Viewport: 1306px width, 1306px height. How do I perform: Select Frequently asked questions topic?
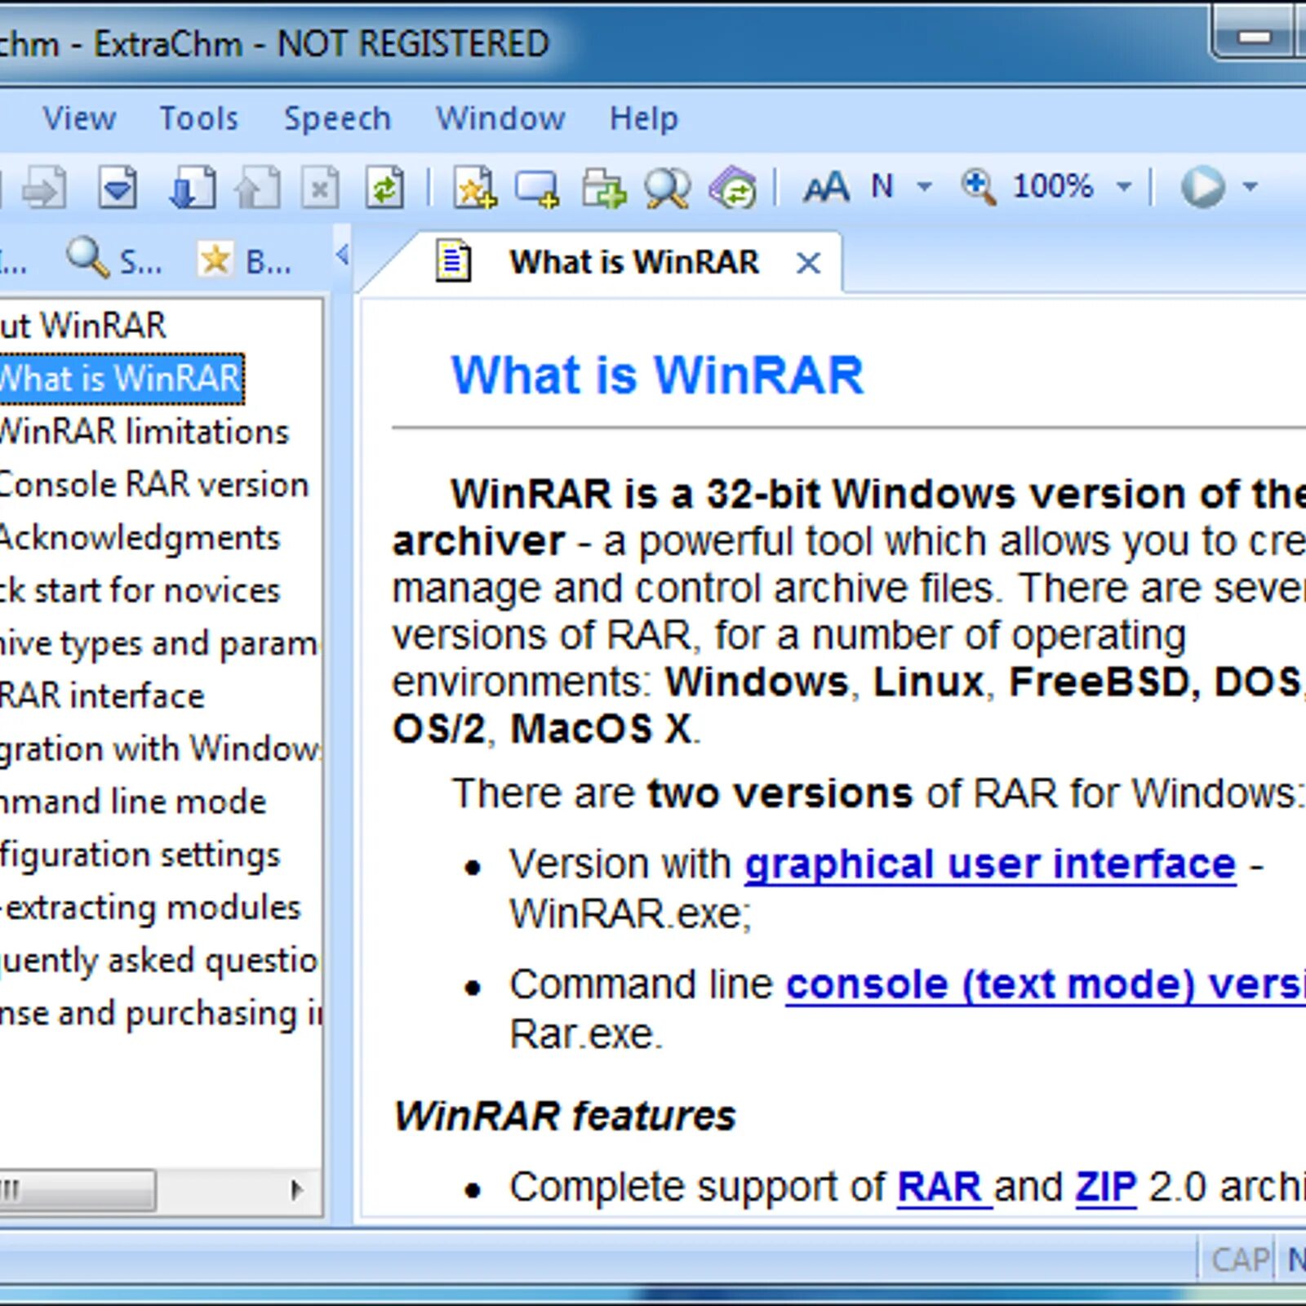(159, 961)
